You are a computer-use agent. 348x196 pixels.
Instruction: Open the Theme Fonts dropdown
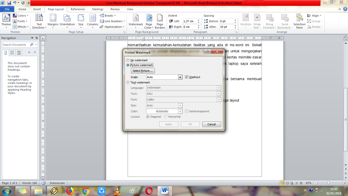pos(21,21)
